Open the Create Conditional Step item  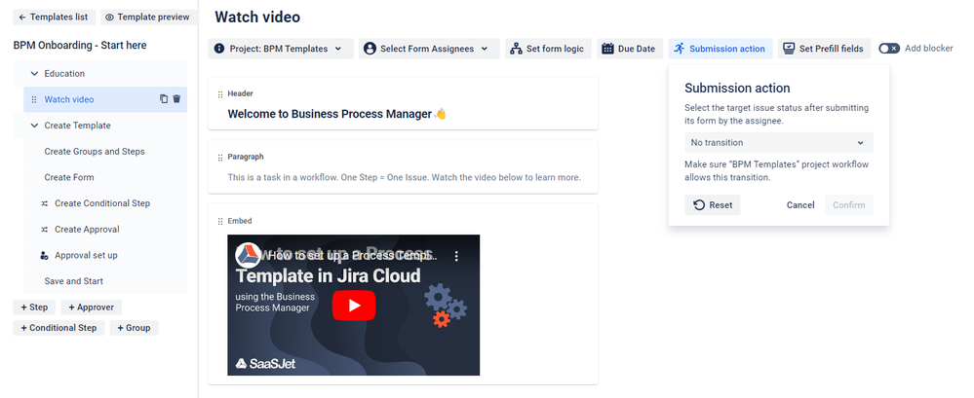101,203
